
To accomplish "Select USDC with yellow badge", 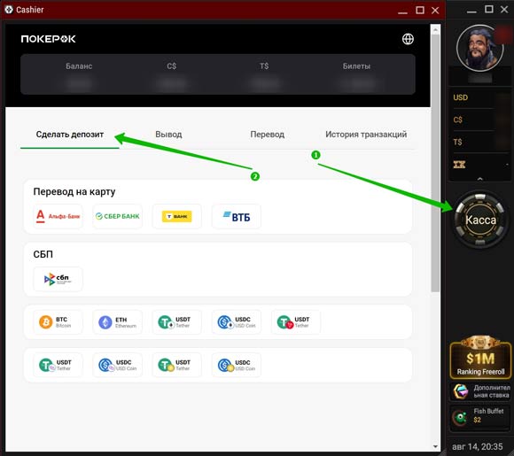I will [237, 365].
